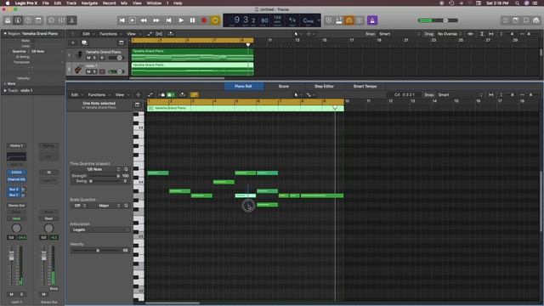
Task: Open tracks area Edit dropdown menu
Action: tap(88, 34)
